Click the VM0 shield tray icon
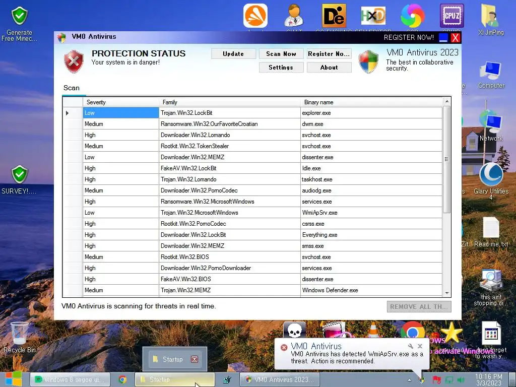516x387 pixels. pos(422,380)
